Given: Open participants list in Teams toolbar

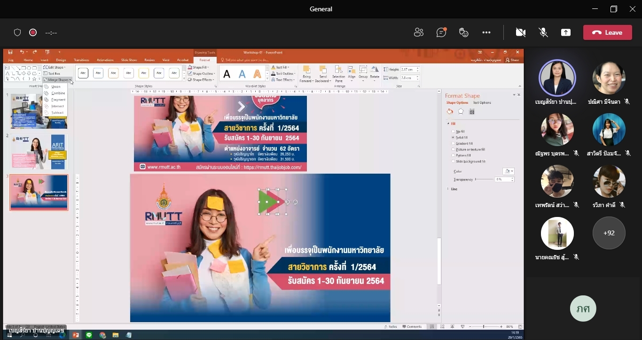Looking at the screenshot, I should [x=418, y=32].
